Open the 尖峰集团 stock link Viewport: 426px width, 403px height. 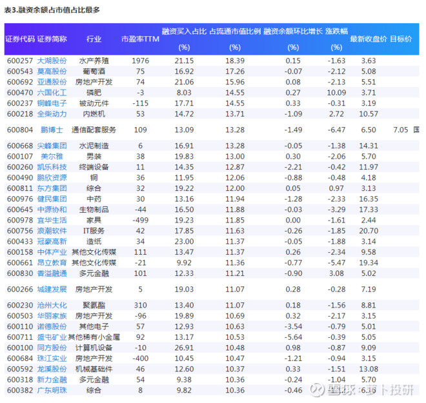coord(52,146)
